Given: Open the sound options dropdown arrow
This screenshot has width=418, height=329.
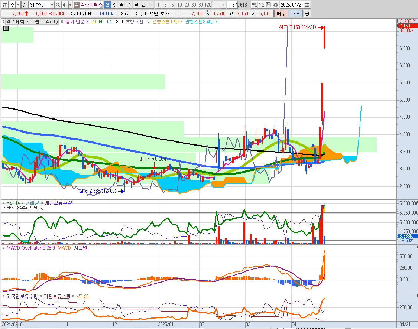Looking at the screenshot, I should (x=70, y=5).
